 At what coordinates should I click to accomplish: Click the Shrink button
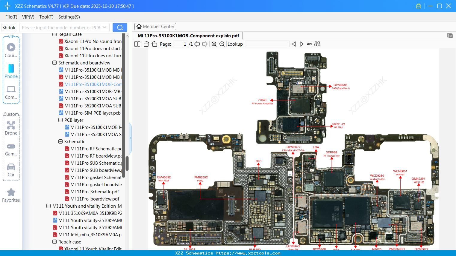9,27
